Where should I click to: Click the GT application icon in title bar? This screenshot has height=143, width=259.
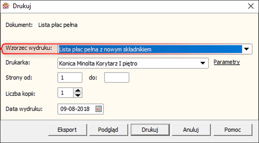click(6, 6)
